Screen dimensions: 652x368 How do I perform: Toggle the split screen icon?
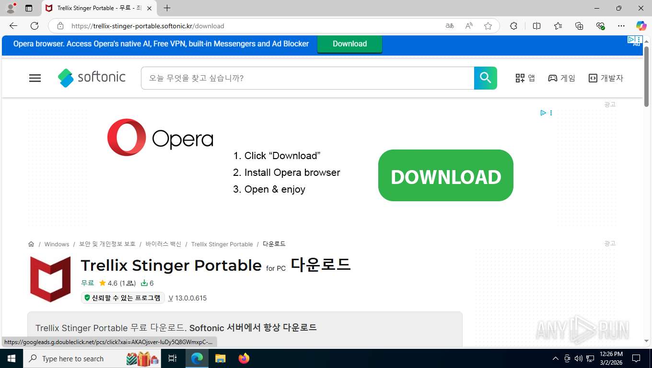536,26
